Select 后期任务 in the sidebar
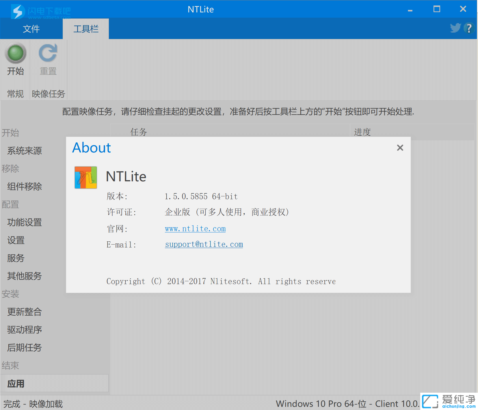The width and height of the screenshot is (478, 410). (25, 348)
